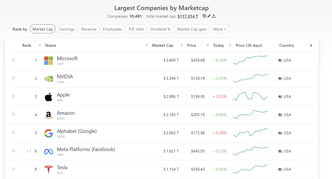Viewport: 332px width, 179px height.
Task: Click the USA flag in Alphabet row
Action: pyautogui.click(x=280, y=133)
